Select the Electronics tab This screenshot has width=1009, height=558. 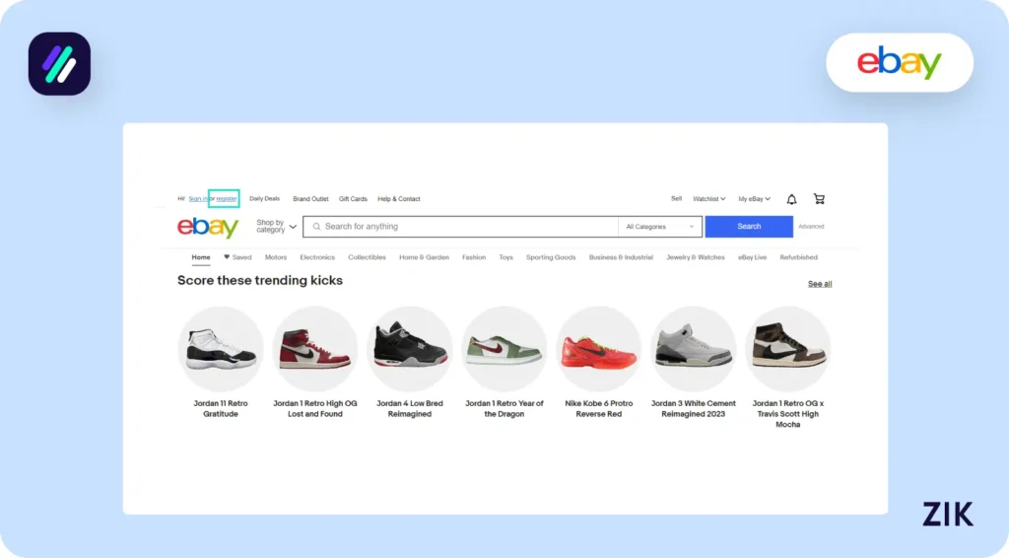point(317,257)
